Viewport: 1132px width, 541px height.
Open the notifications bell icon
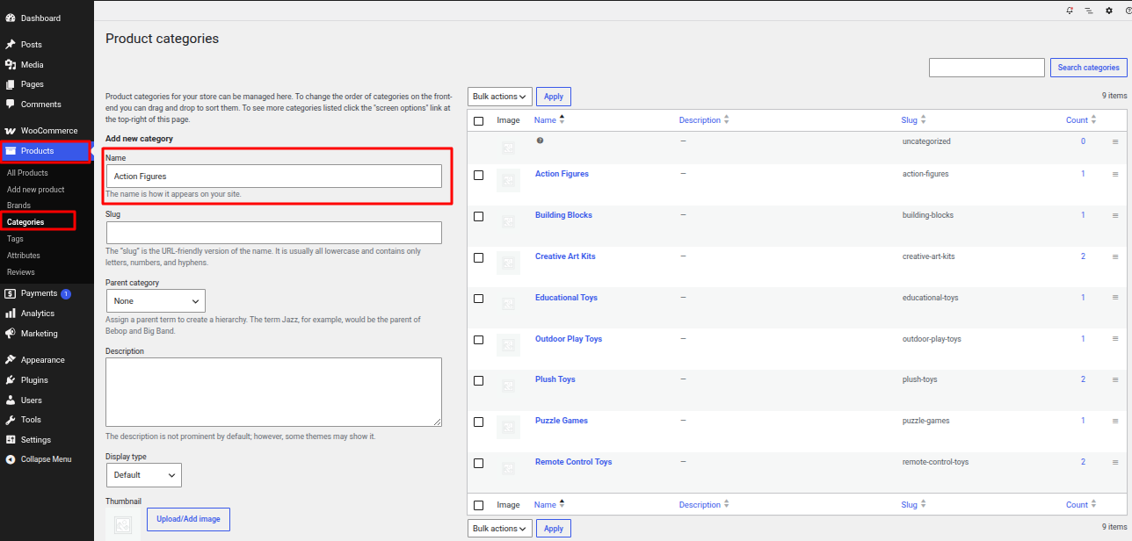click(1070, 11)
